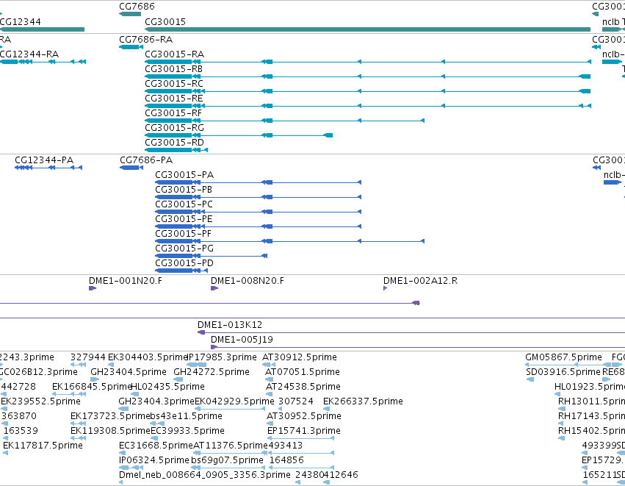Select feature number 307524
The width and height of the screenshot is (625, 486).
(x=296, y=401)
